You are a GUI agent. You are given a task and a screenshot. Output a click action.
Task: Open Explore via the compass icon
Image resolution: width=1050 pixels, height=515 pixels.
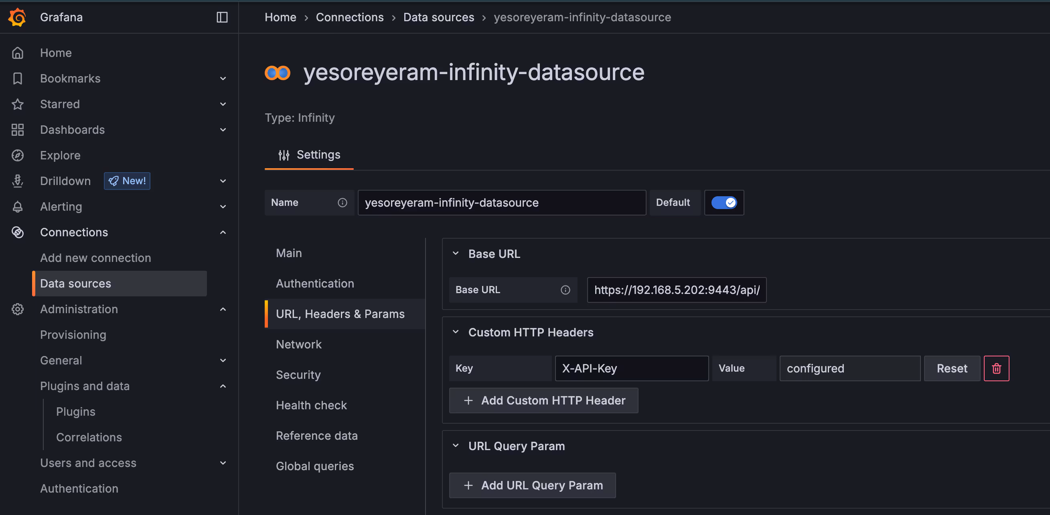pos(18,155)
